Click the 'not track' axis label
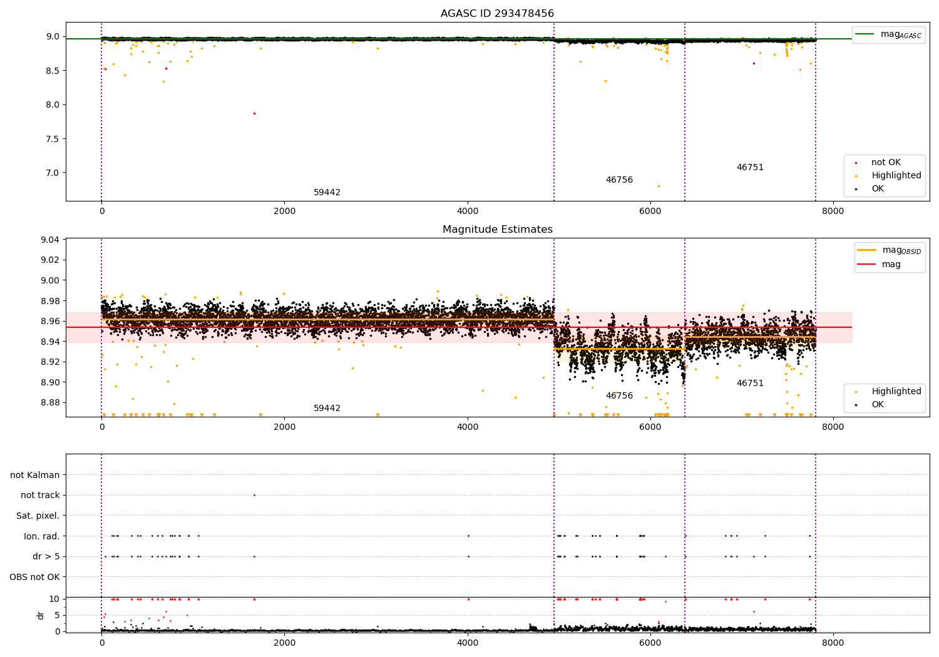 40,496
